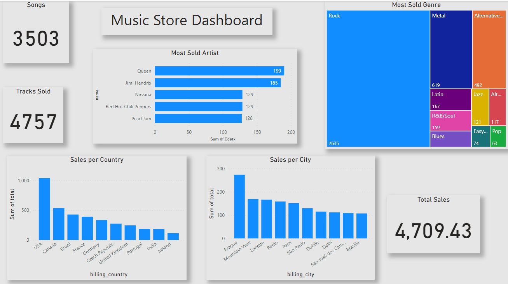Select the green Pop genre tile
The width and height of the screenshot is (508, 284).
coord(498,137)
